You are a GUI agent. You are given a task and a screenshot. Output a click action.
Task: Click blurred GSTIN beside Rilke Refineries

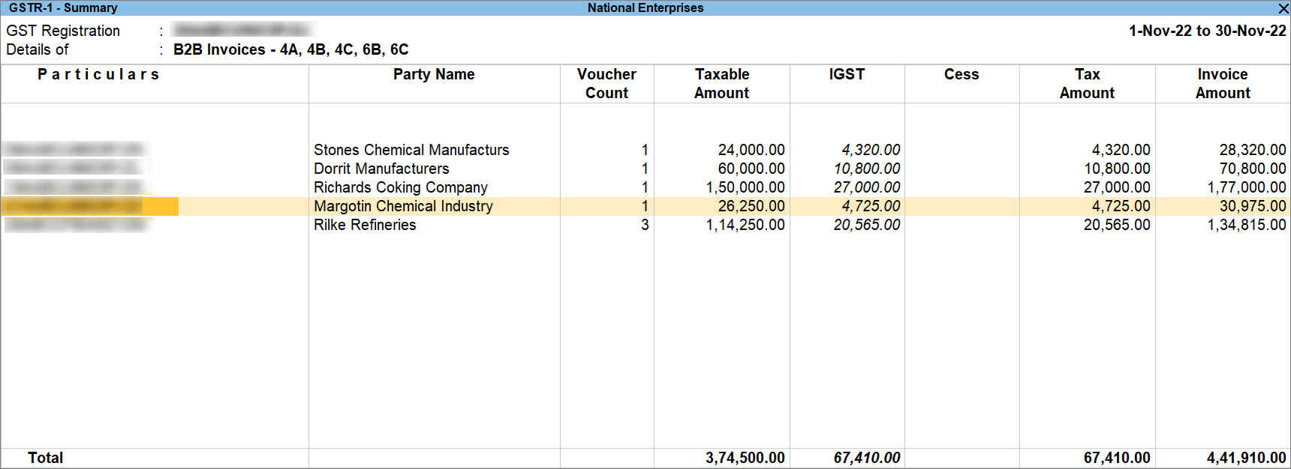(x=77, y=224)
